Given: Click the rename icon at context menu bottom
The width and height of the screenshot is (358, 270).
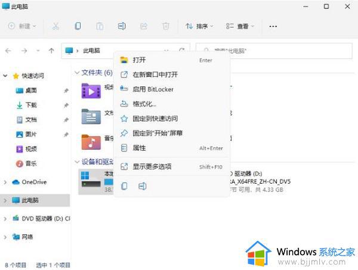Looking at the screenshot, I should [143, 186].
